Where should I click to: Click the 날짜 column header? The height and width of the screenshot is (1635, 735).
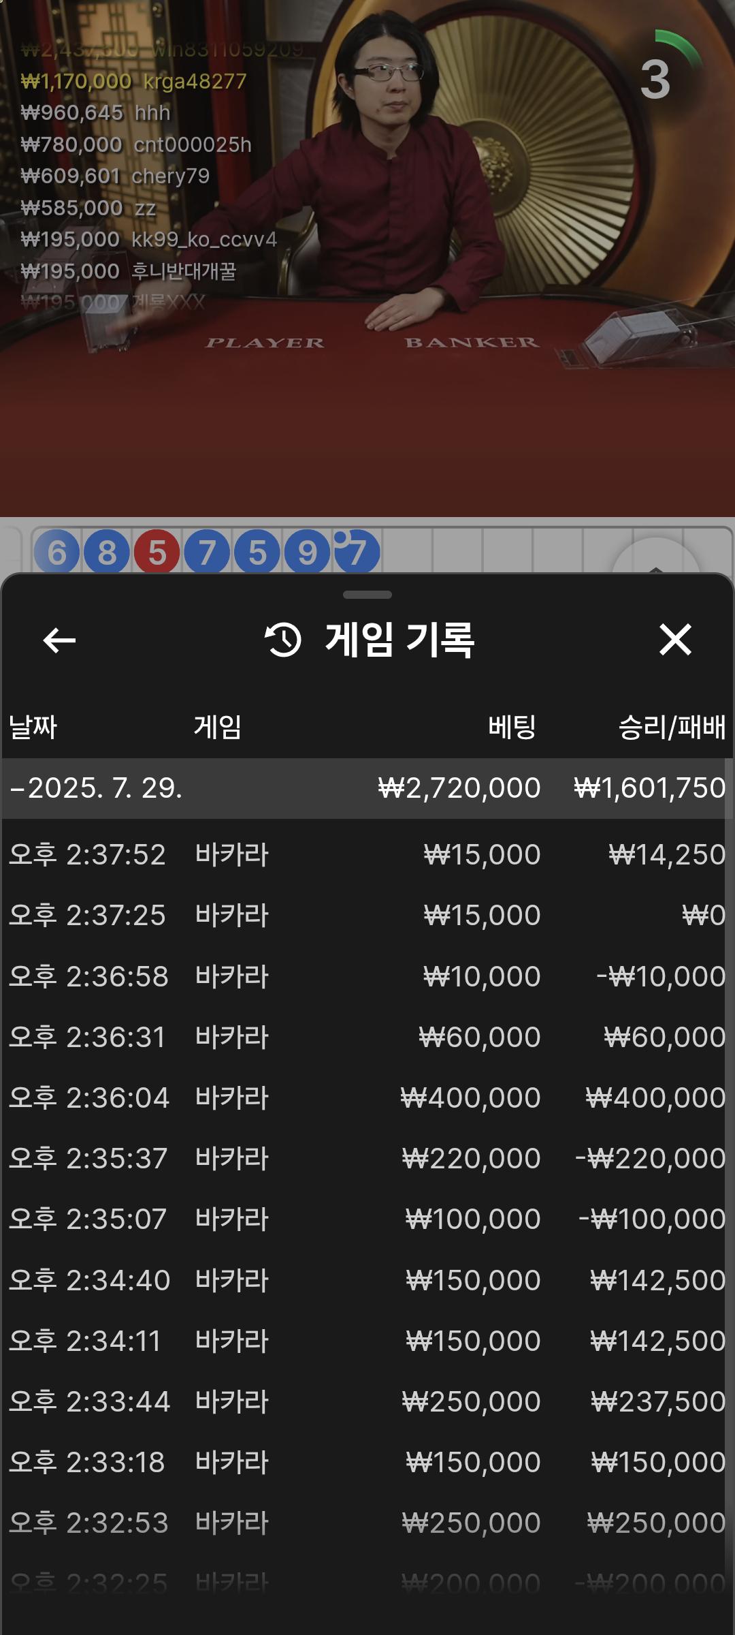point(33,727)
